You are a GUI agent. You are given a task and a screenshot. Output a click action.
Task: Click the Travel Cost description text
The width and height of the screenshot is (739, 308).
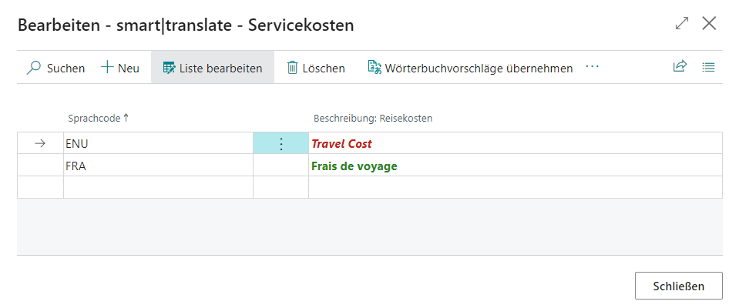[341, 143]
